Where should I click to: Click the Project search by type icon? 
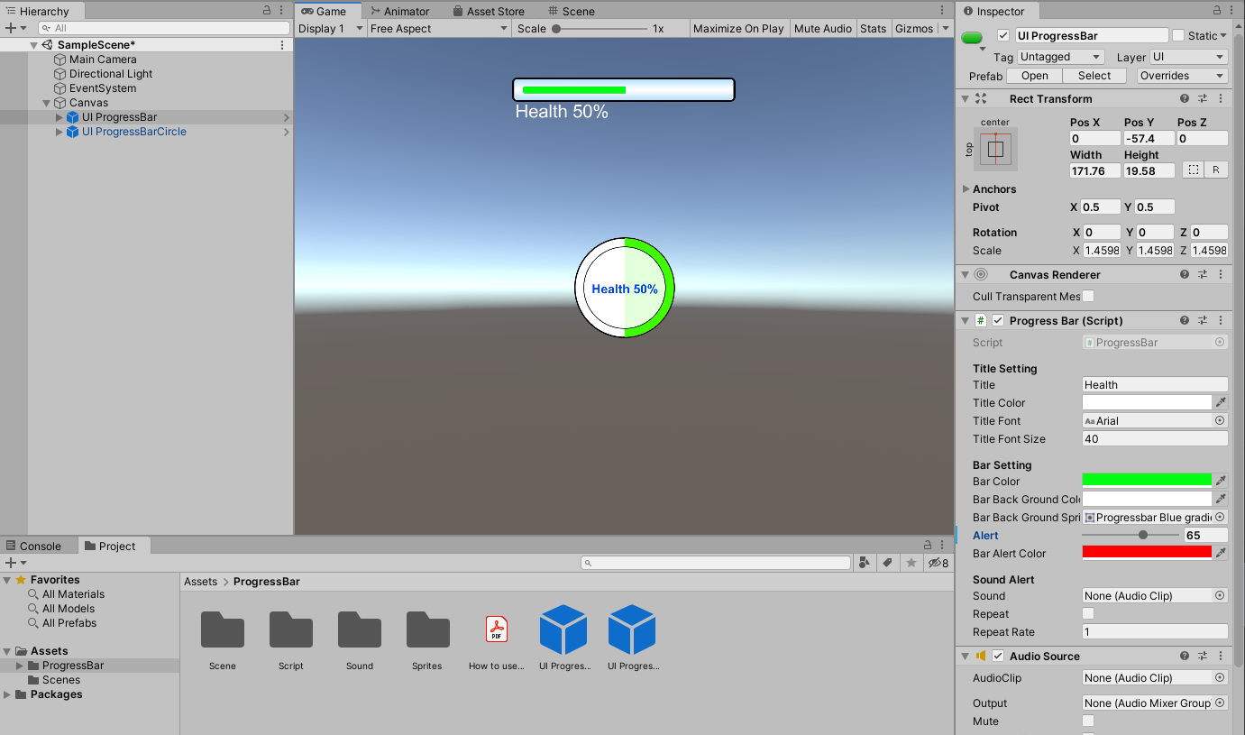tap(865, 563)
